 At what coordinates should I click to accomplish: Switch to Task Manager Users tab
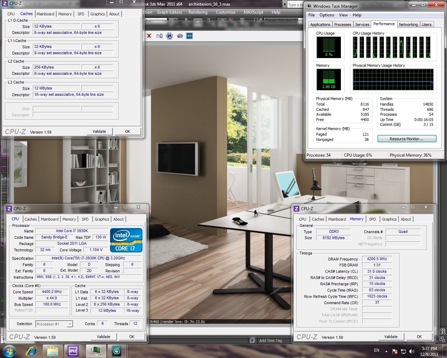pos(426,24)
